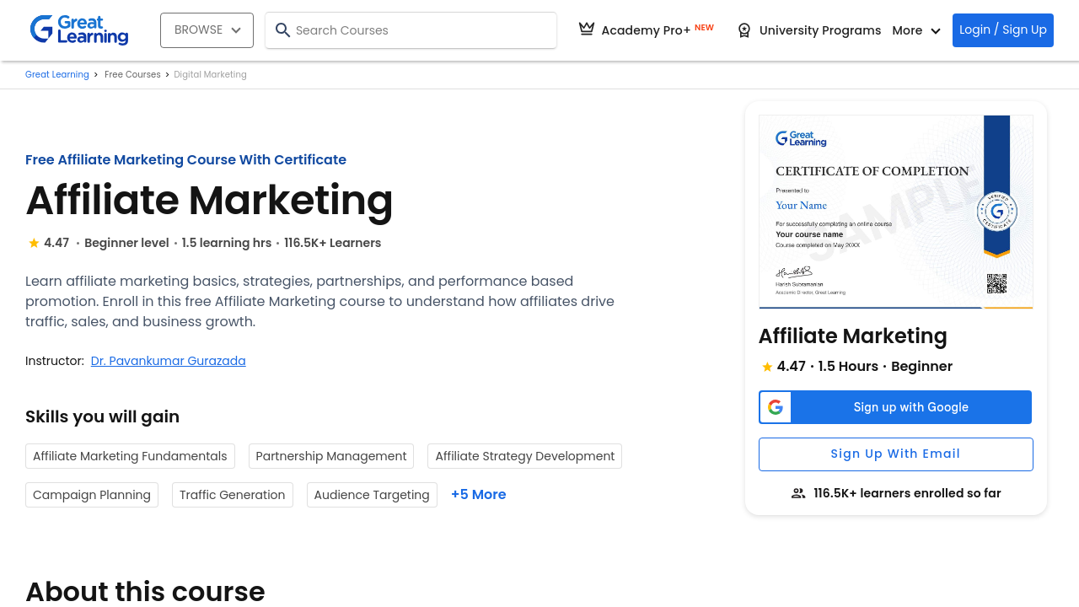Screen dimensions: 1079x607
Task: Go to Free Courses breadcrumb
Action: (132, 75)
